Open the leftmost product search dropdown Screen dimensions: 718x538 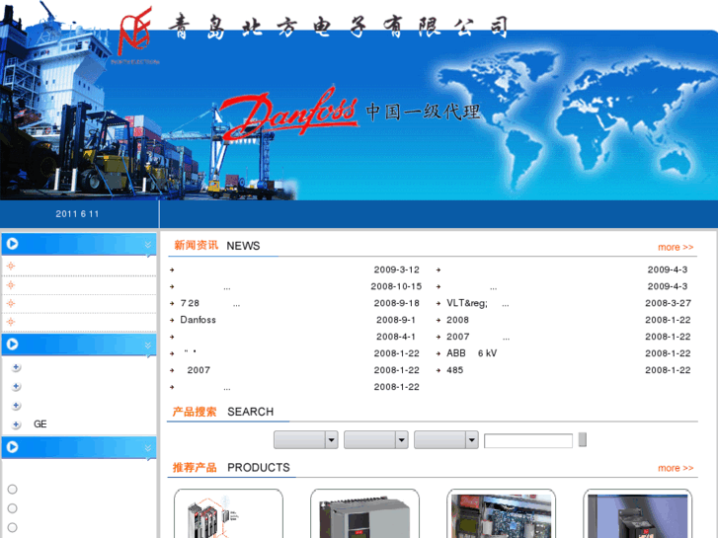point(306,440)
